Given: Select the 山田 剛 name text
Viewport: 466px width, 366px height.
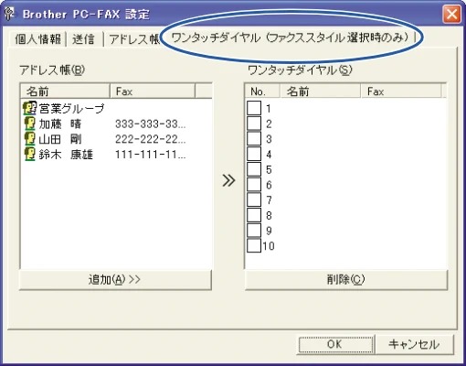Looking at the screenshot, I should [x=60, y=139].
